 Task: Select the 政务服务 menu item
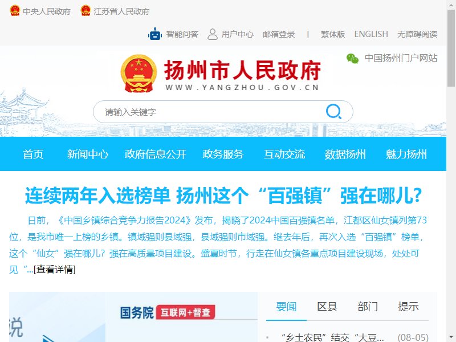tap(223, 154)
